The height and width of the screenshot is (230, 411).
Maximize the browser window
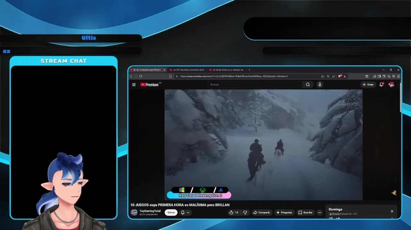click(391, 70)
